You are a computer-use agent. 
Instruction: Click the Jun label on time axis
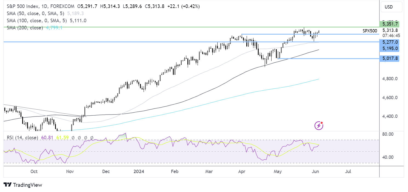pos(315,171)
